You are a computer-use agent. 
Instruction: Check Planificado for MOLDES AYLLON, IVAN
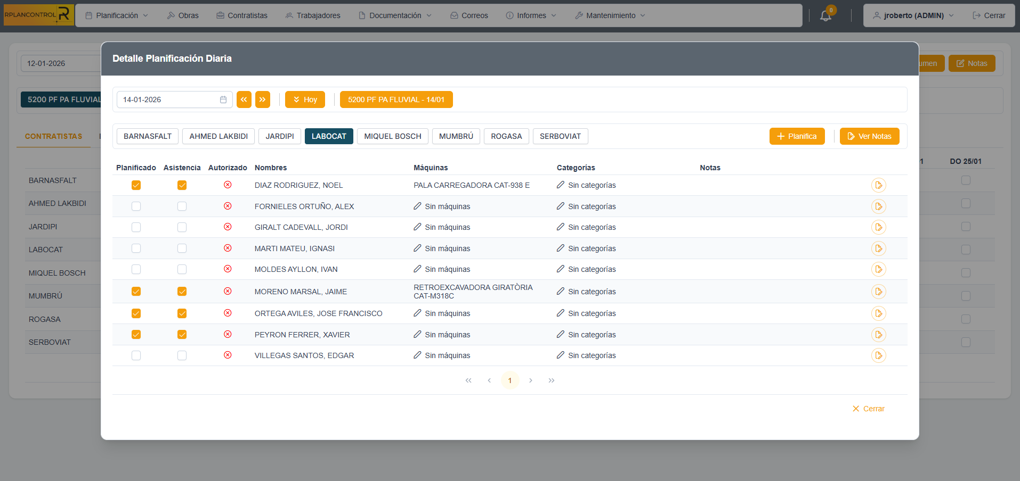point(136,269)
